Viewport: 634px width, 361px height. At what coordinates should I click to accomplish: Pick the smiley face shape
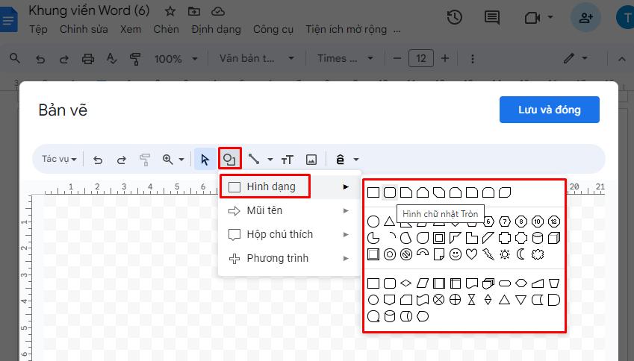pos(456,254)
